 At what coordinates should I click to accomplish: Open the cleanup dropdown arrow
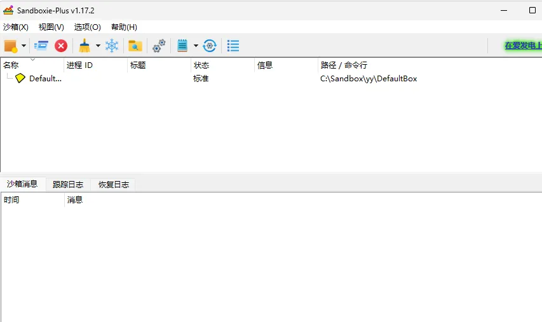click(98, 46)
